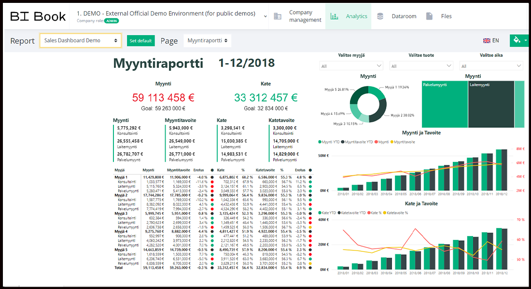Click the Dataroom database icon
The height and width of the screenshot is (289, 531).
(x=380, y=16)
